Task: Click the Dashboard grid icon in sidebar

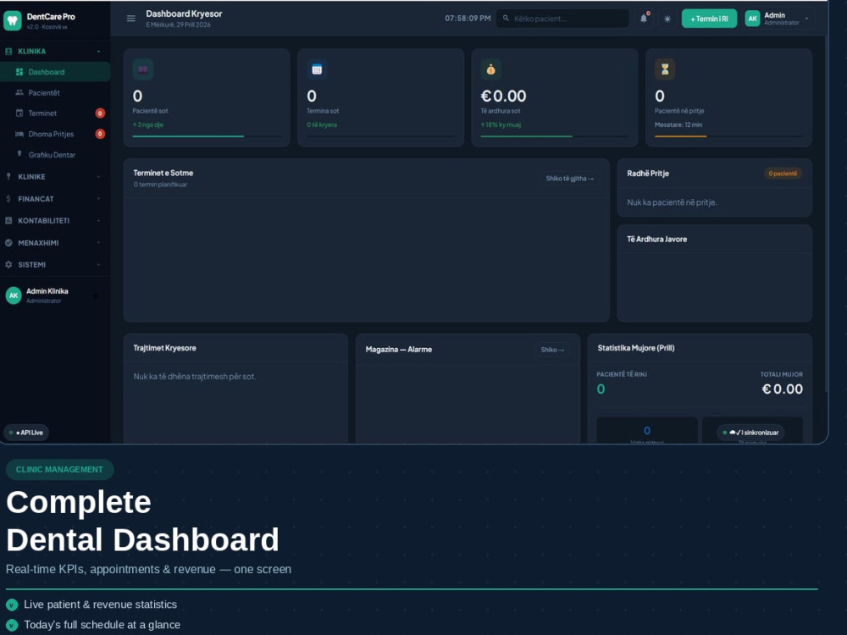Action: click(x=19, y=72)
